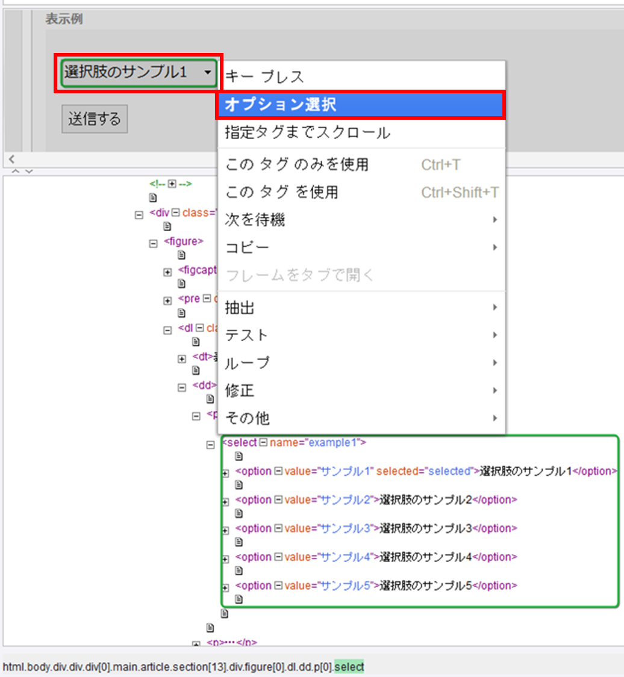Viewport: 624px width, 677px height.
Task: Click text node icon below pre tag
Action: (x=181, y=312)
